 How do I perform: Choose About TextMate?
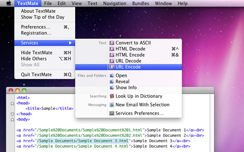[45, 11]
